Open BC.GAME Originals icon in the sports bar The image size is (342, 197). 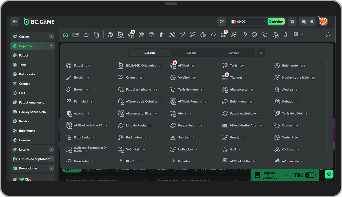[x=120, y=35]
